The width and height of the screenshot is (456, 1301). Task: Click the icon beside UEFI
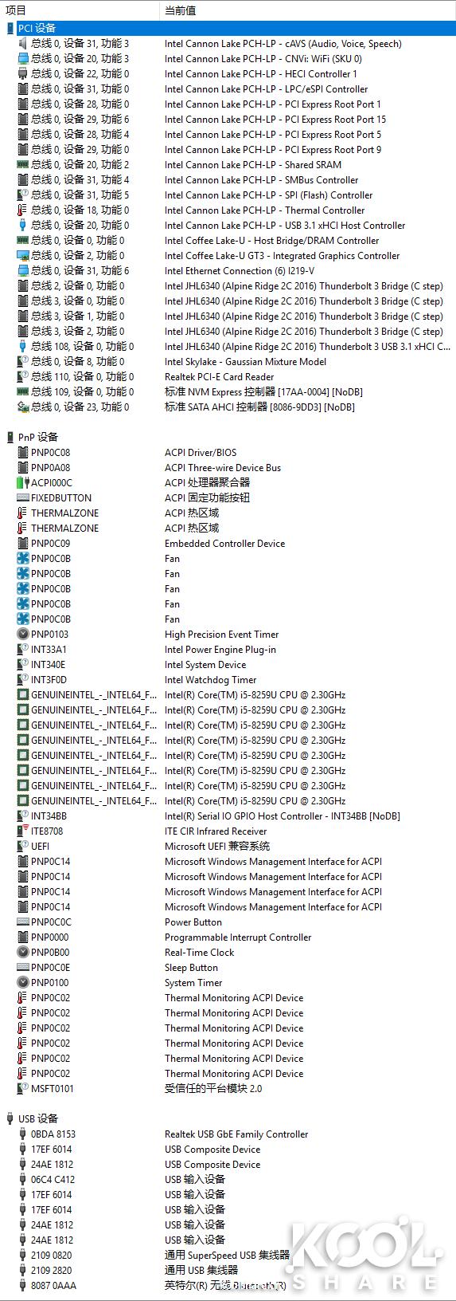pyautogui.click(x=22, y=846)
